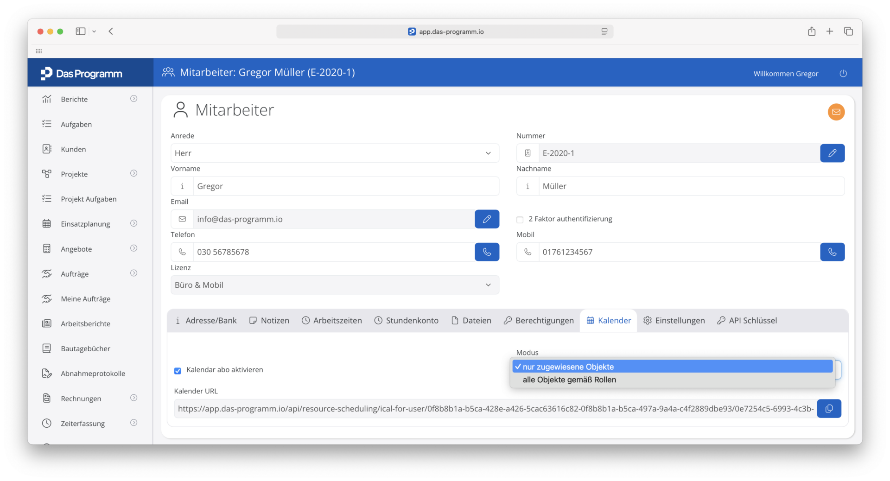Click into the Nachname field

tap(691, 186)
